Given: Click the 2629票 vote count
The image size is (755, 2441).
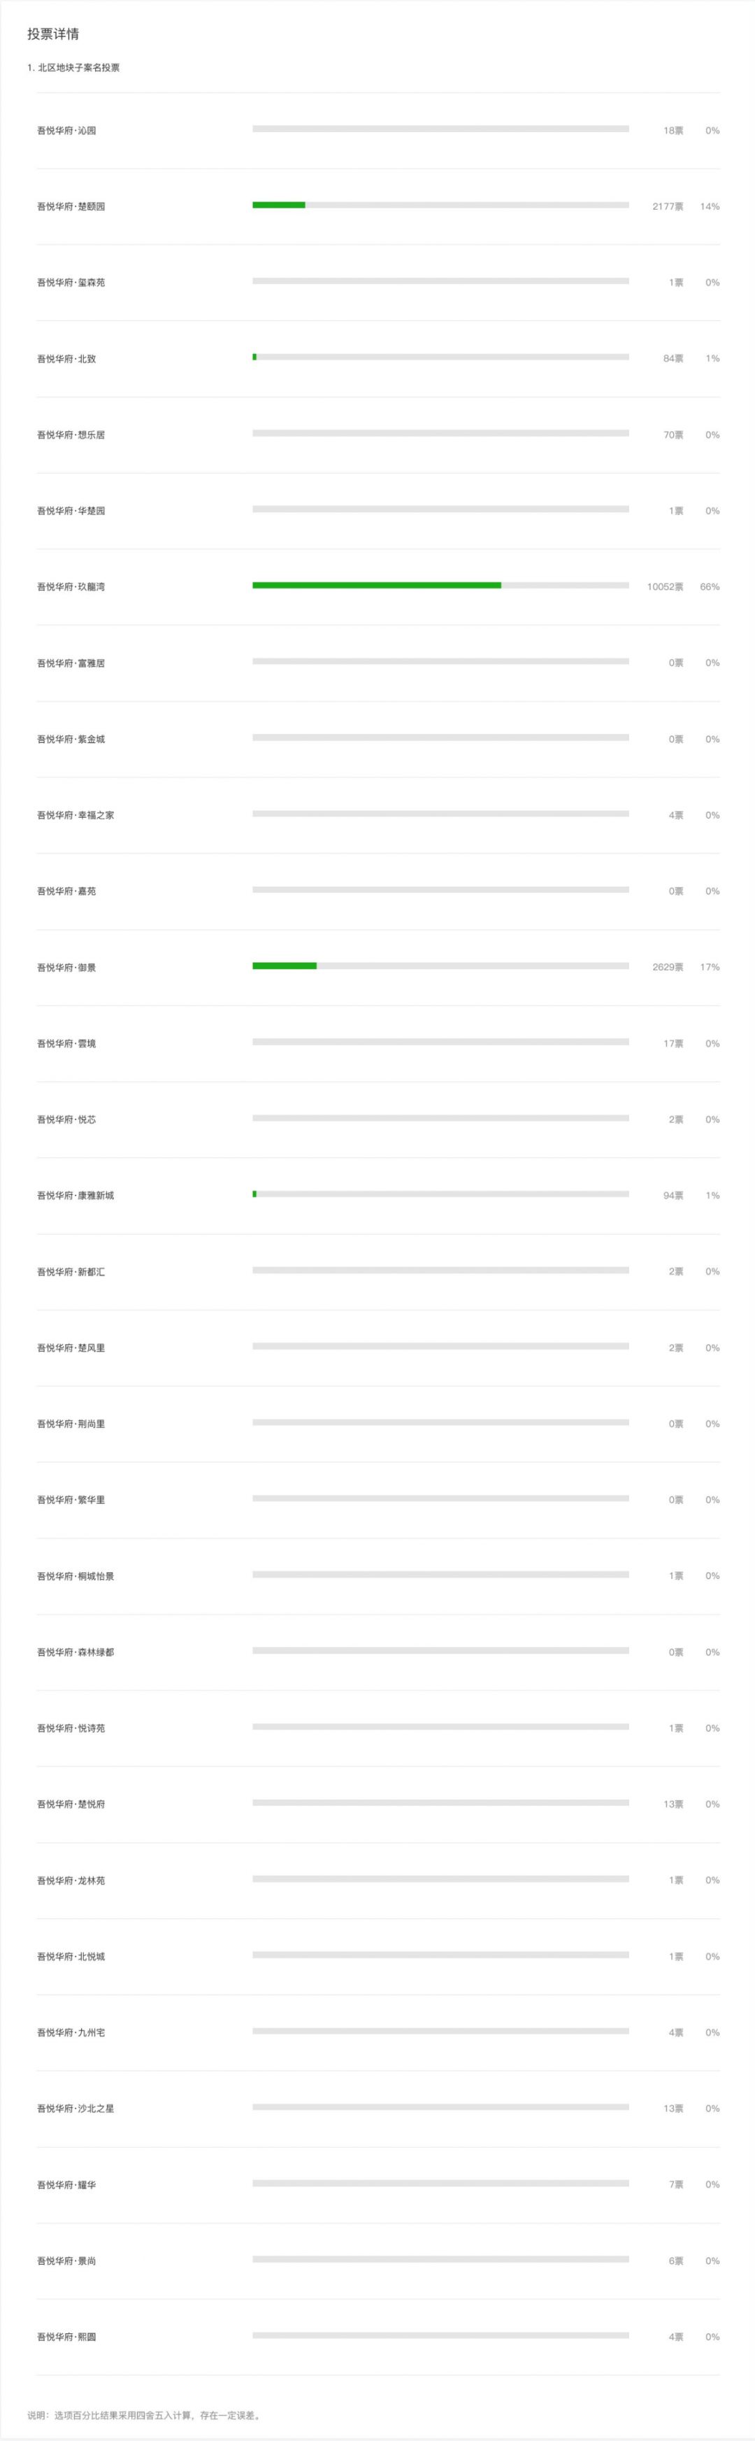Looking at the screenshot, I should (668, 968).
